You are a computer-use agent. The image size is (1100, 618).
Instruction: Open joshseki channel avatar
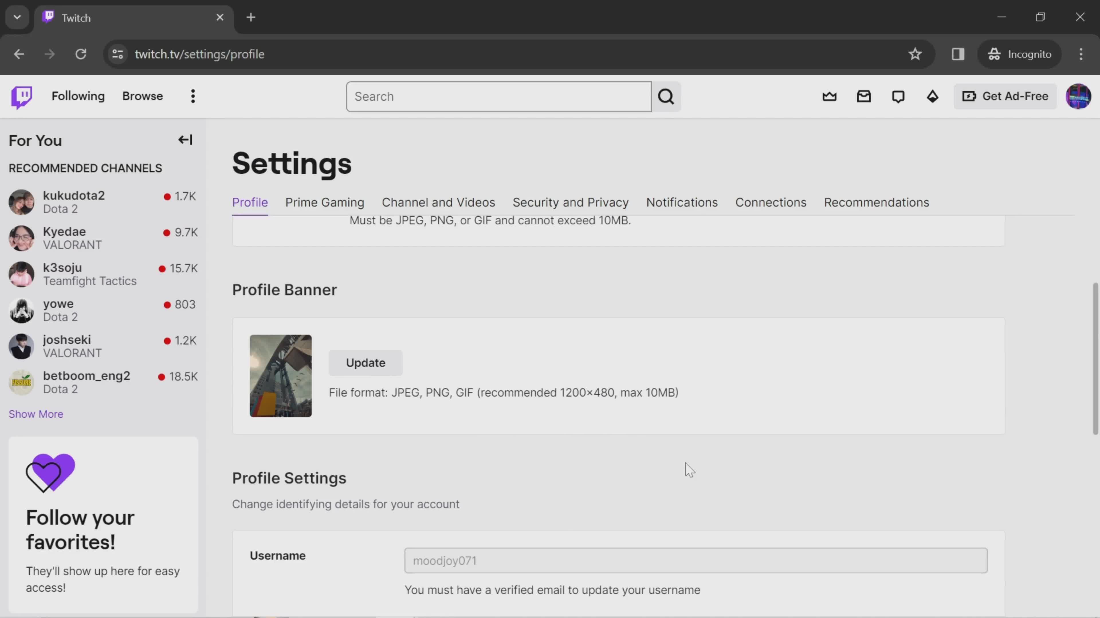(21, 346)
